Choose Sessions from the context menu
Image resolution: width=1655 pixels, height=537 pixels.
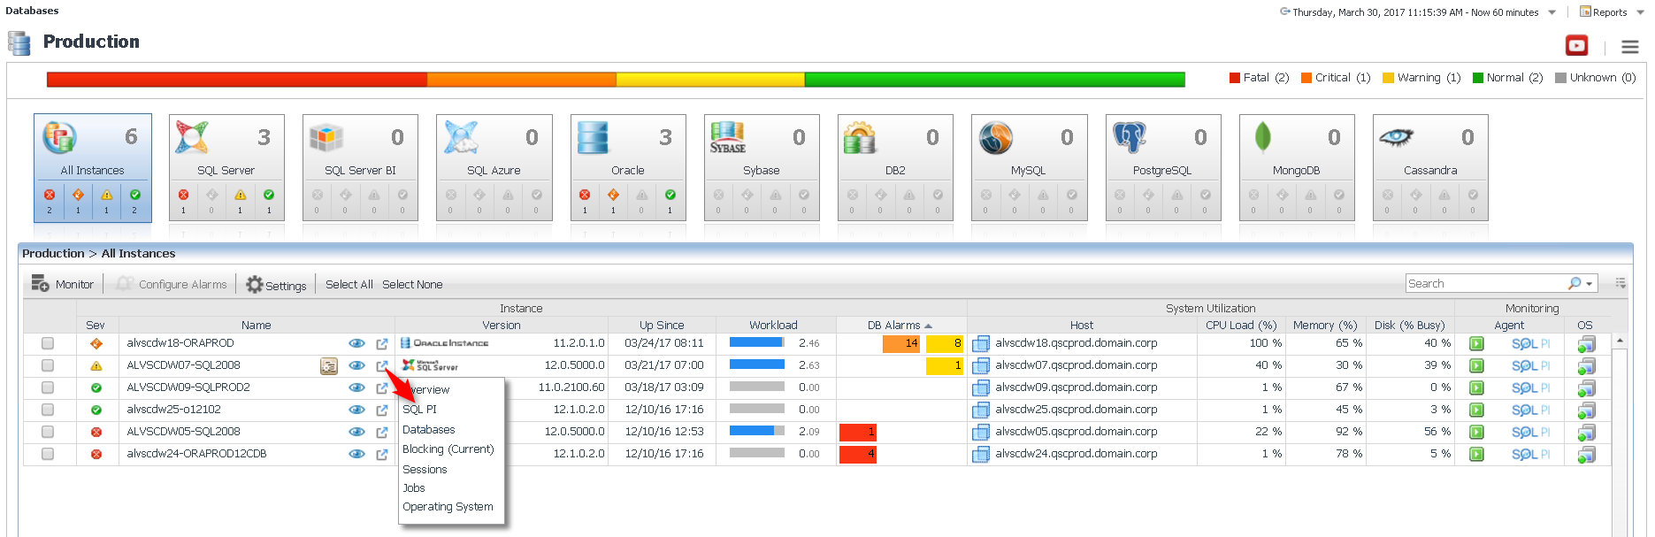pyautogui.click(x=425, y=470)
